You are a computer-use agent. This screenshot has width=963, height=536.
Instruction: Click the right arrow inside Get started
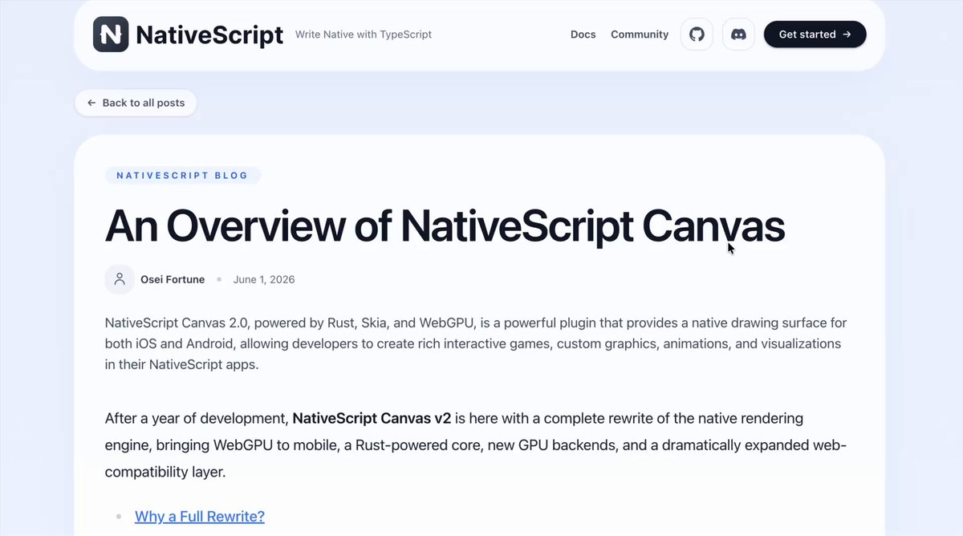click(847, 35)
